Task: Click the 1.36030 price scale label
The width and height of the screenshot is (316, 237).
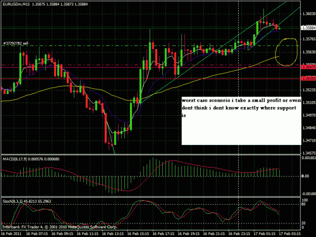Action: (309, 14)
